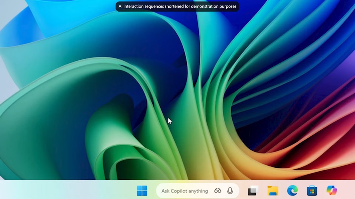Select the Windows logo button

coord(143,191)
